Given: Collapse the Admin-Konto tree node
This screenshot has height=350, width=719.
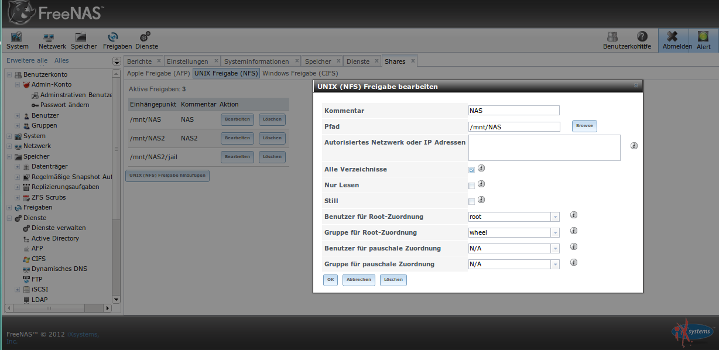Looking at the screenshot, I should (x=18, y=85).
